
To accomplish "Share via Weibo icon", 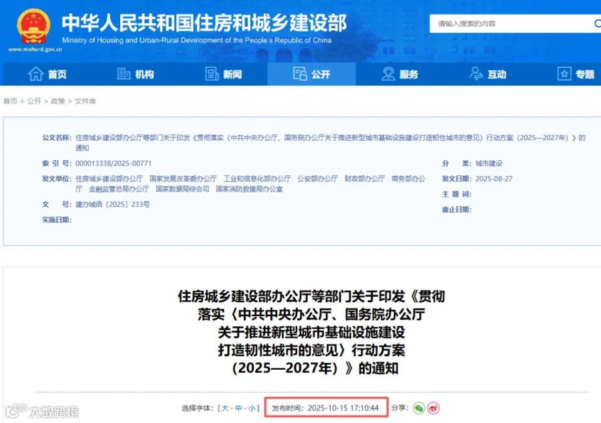I will pos(433,408).
